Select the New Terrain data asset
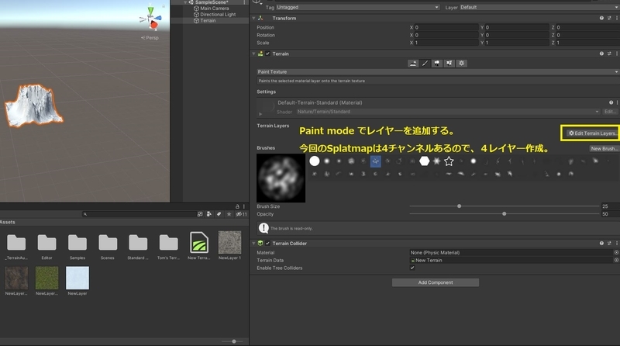Image resolution: width=620 pixels, height=346 pixels. [199, 246]
